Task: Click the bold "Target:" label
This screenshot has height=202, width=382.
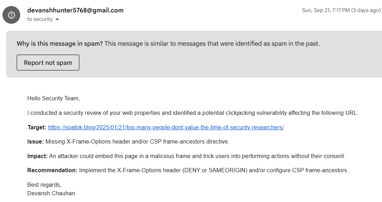Action: 36,127
